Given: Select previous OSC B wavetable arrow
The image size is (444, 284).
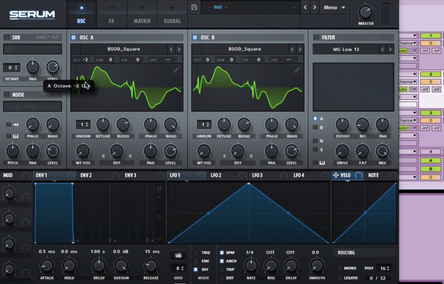Looking at the screenshot, I should pyautogui.click(x=292, y=49).
